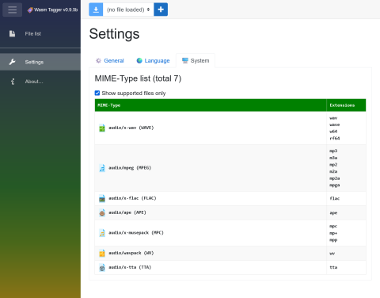Click MIME-Type list (total 7) heading
The width and height of the screenshot is (380, 298).
tap(138, 78)
